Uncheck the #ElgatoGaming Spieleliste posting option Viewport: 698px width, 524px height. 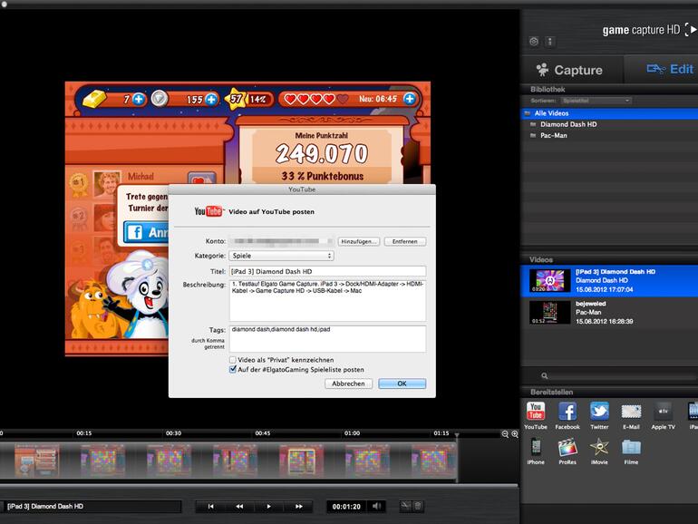tap(233, 370)
